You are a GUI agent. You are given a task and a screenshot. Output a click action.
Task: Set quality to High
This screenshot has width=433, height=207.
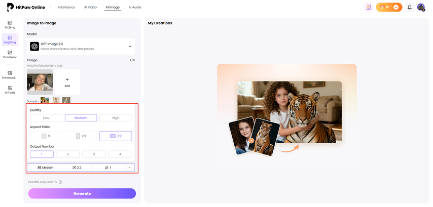[116, 118]
